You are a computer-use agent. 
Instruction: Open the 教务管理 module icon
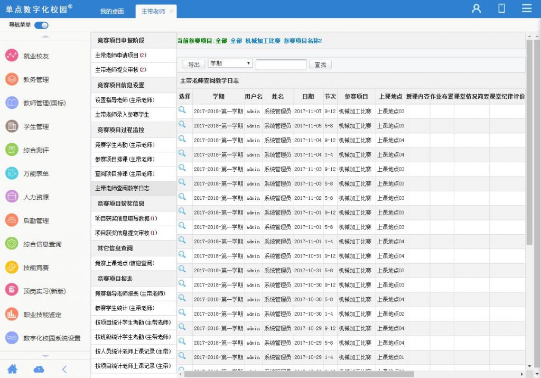pos(12,79)
